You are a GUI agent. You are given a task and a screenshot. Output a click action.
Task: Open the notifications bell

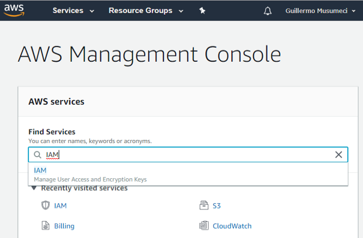[x=268, y=11]
